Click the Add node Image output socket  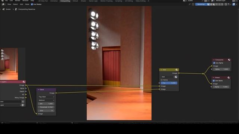[x=179, y=73]
